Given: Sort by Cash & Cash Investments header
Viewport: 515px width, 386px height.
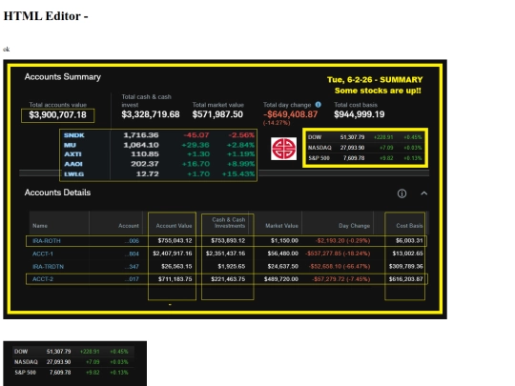Looking at the screenshot, I should pyautogui.click(x=229, y=222).
